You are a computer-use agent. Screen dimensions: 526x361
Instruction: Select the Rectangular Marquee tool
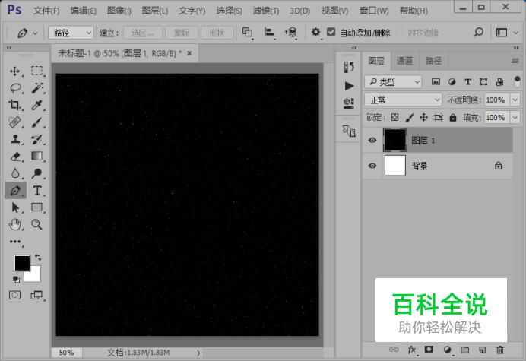pyautogui.click(x=37, y=71)
